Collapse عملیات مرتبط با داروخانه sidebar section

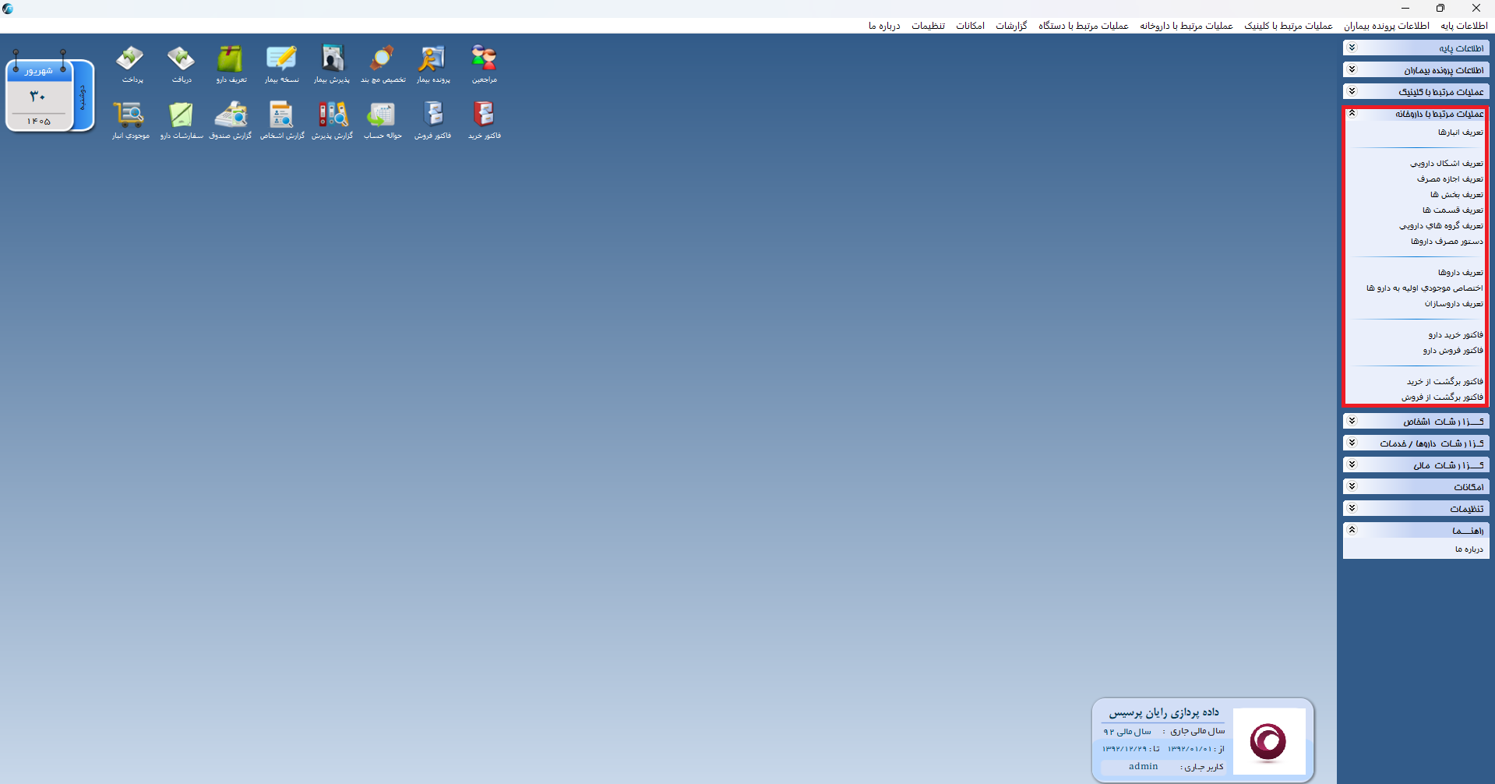tap(1416, 114)
